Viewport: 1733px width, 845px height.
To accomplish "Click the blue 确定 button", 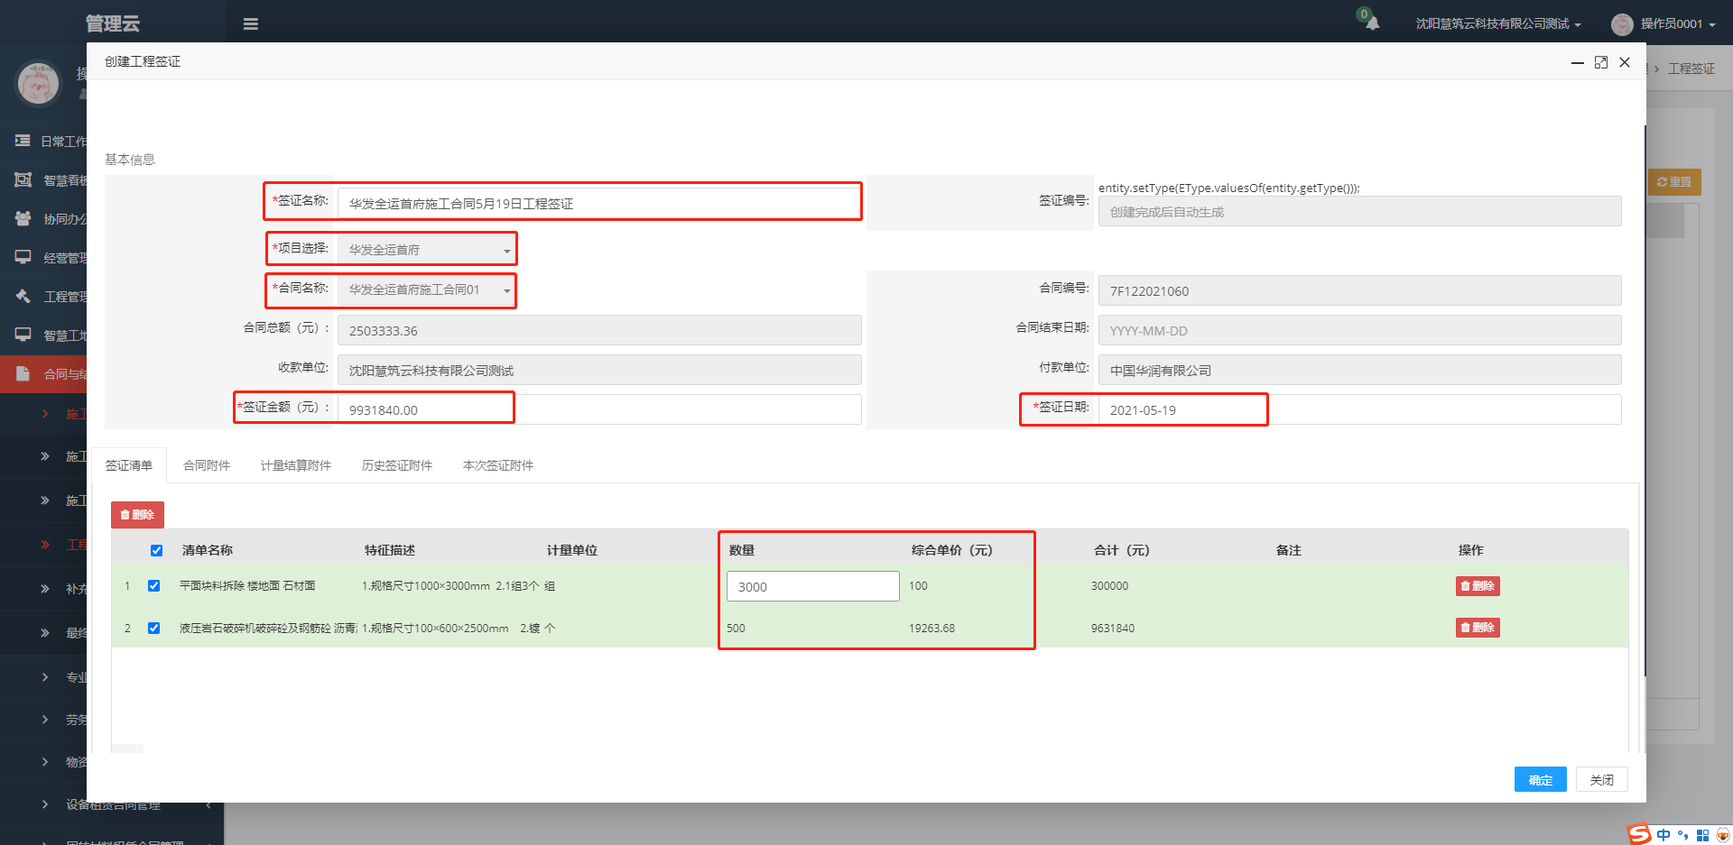I will (1540, 780).
